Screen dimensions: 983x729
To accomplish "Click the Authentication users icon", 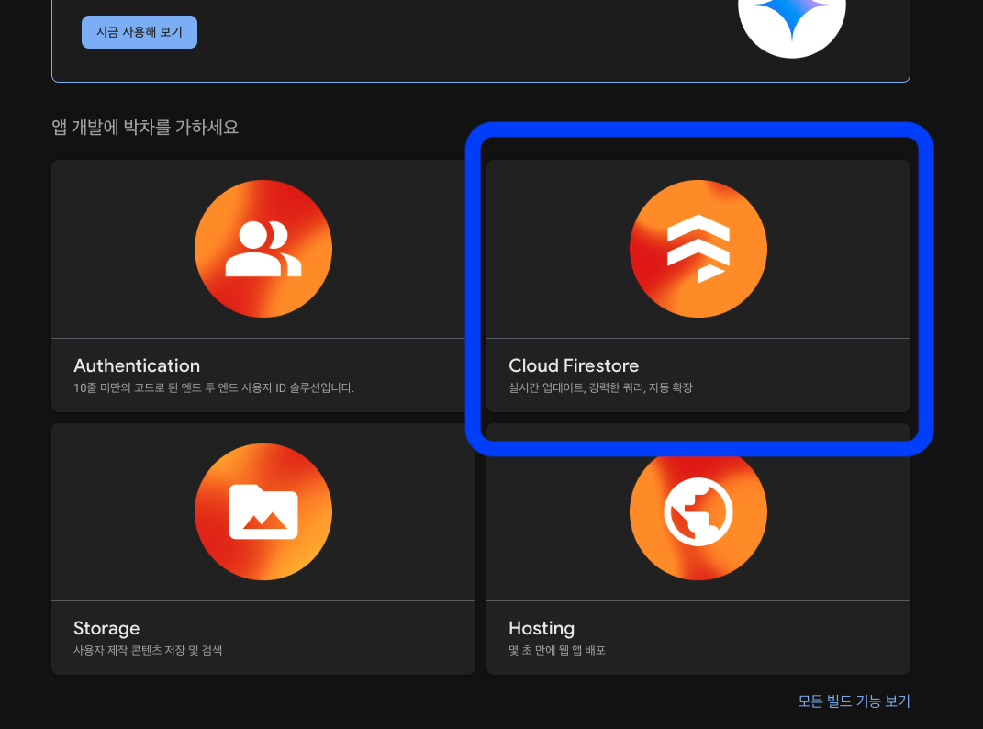I will click(x=263, y=249).
